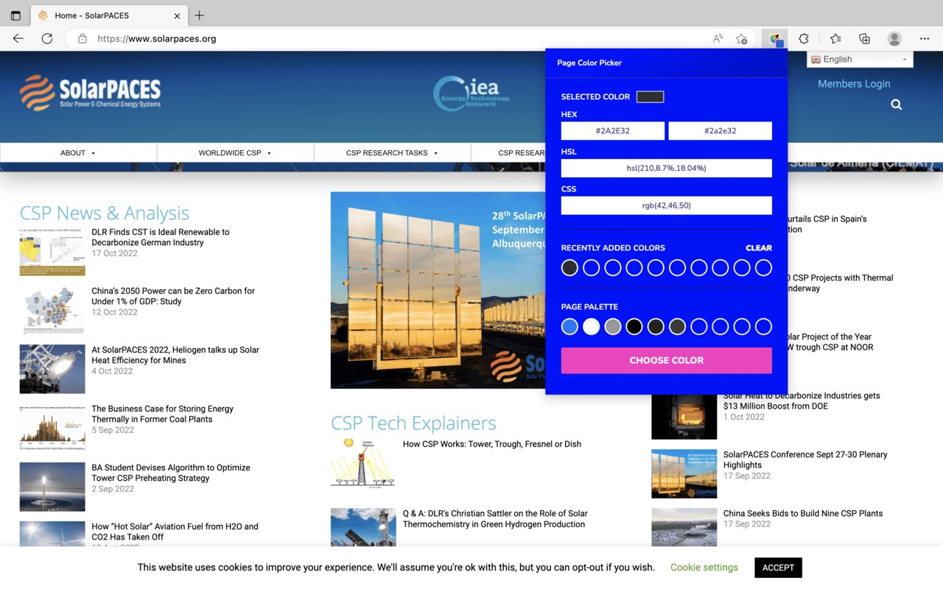
Task: Click the site search magnifier icon
Action: click(x=897, y=105)
